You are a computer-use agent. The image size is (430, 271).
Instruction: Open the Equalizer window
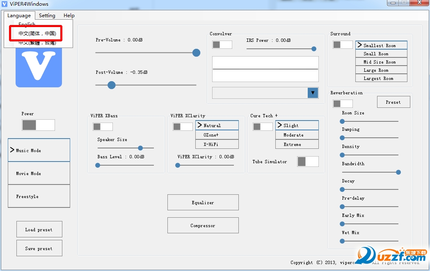(x=203, y=203)
